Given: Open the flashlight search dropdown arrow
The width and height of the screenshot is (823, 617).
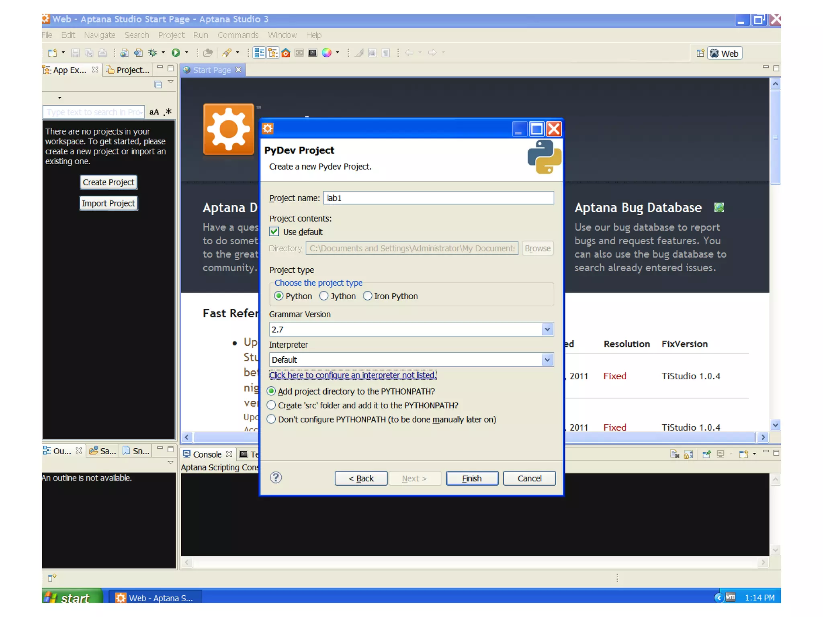Looking at the screenshot, I should click(237, 53).
